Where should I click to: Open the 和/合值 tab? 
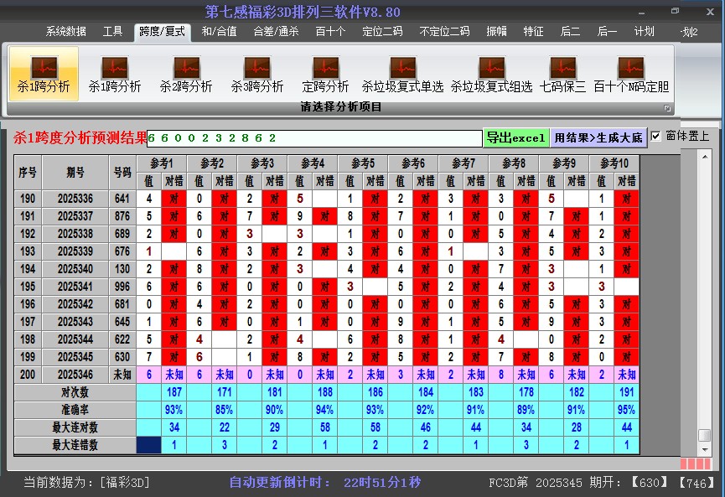click(219, 32)
